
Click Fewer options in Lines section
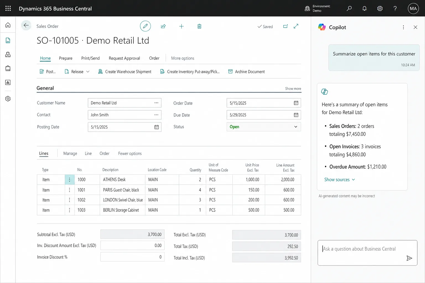tap(130, 153)
